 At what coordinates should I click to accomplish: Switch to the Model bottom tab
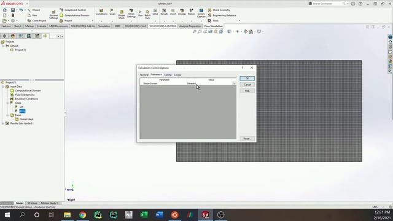click(x=20, y=203)
